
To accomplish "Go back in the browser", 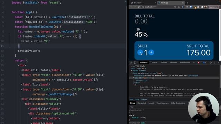I will click(x=131, y=7).
